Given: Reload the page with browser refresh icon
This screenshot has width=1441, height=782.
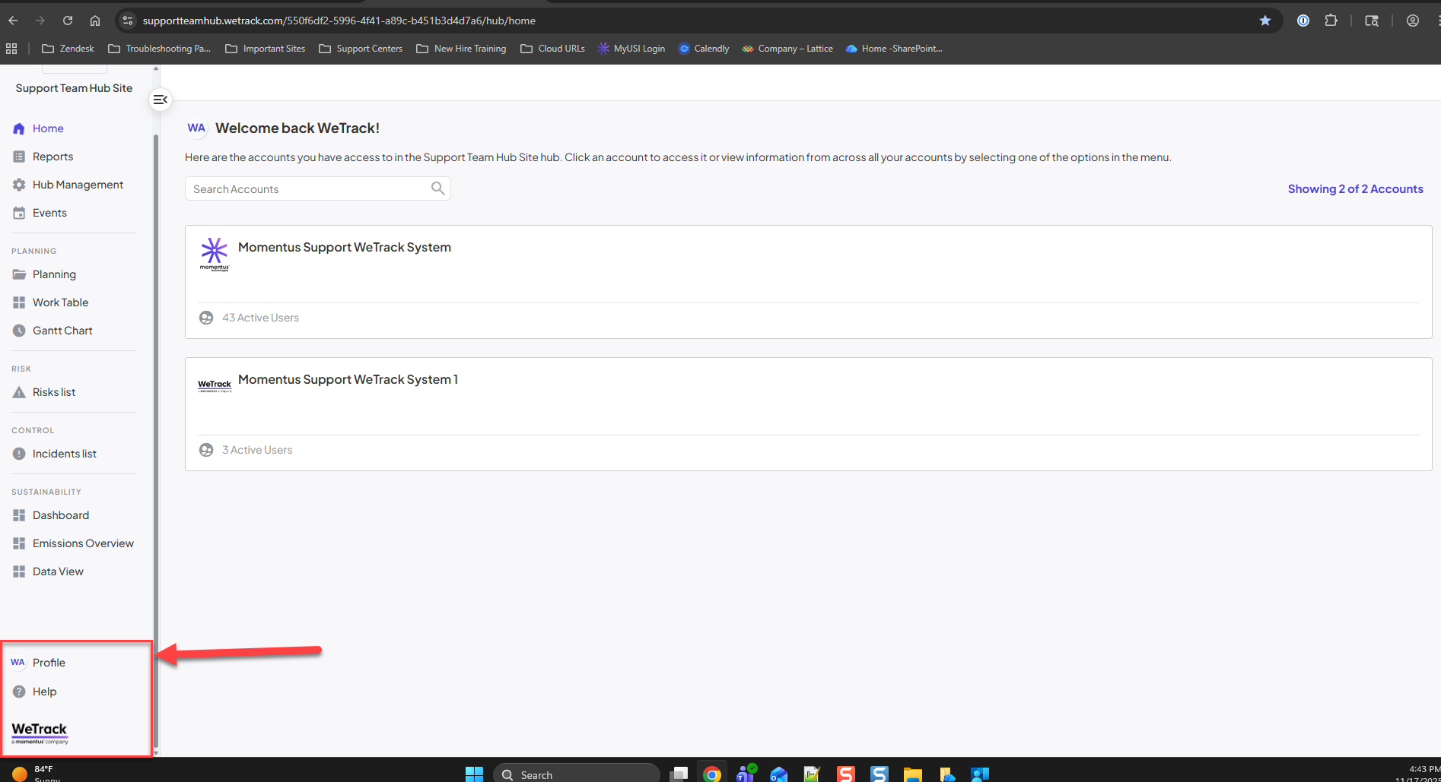Looking at the screenshot, I should 68,21.
